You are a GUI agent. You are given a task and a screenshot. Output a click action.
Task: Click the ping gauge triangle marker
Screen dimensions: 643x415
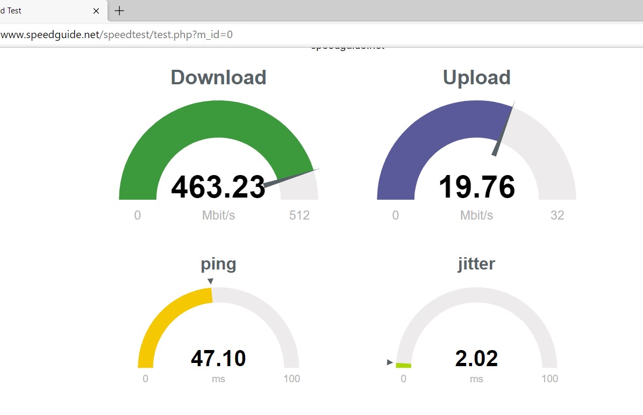[211, 281]
